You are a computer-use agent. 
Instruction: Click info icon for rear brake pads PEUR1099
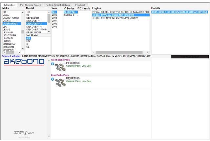click(52, 80)
